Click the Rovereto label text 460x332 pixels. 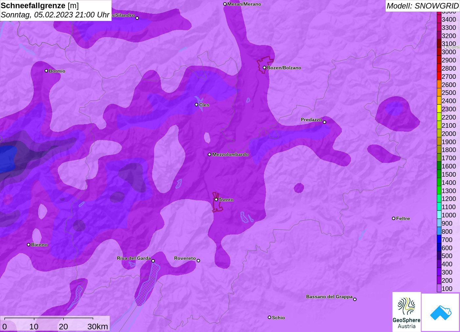pos(185,258)
